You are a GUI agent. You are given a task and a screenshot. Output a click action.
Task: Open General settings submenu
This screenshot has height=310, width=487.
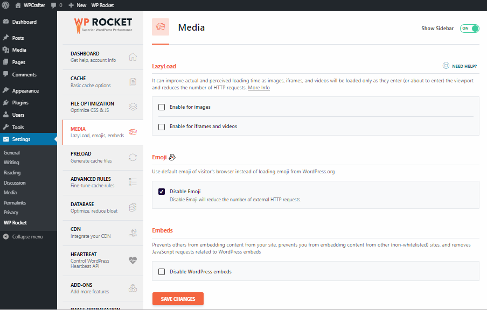11,153
